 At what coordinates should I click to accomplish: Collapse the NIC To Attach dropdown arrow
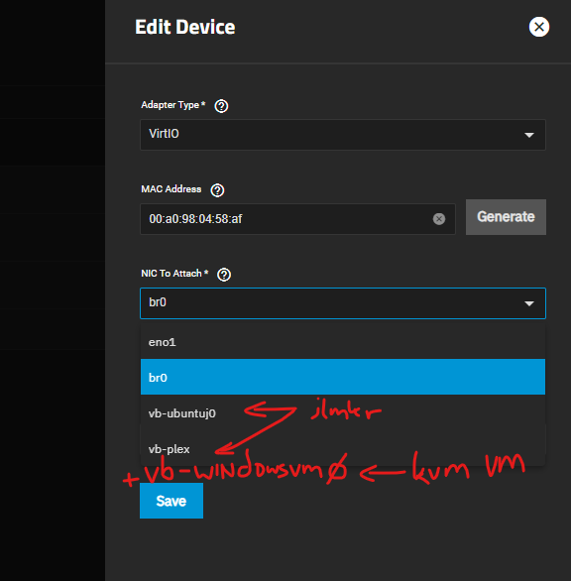[529, 303]
